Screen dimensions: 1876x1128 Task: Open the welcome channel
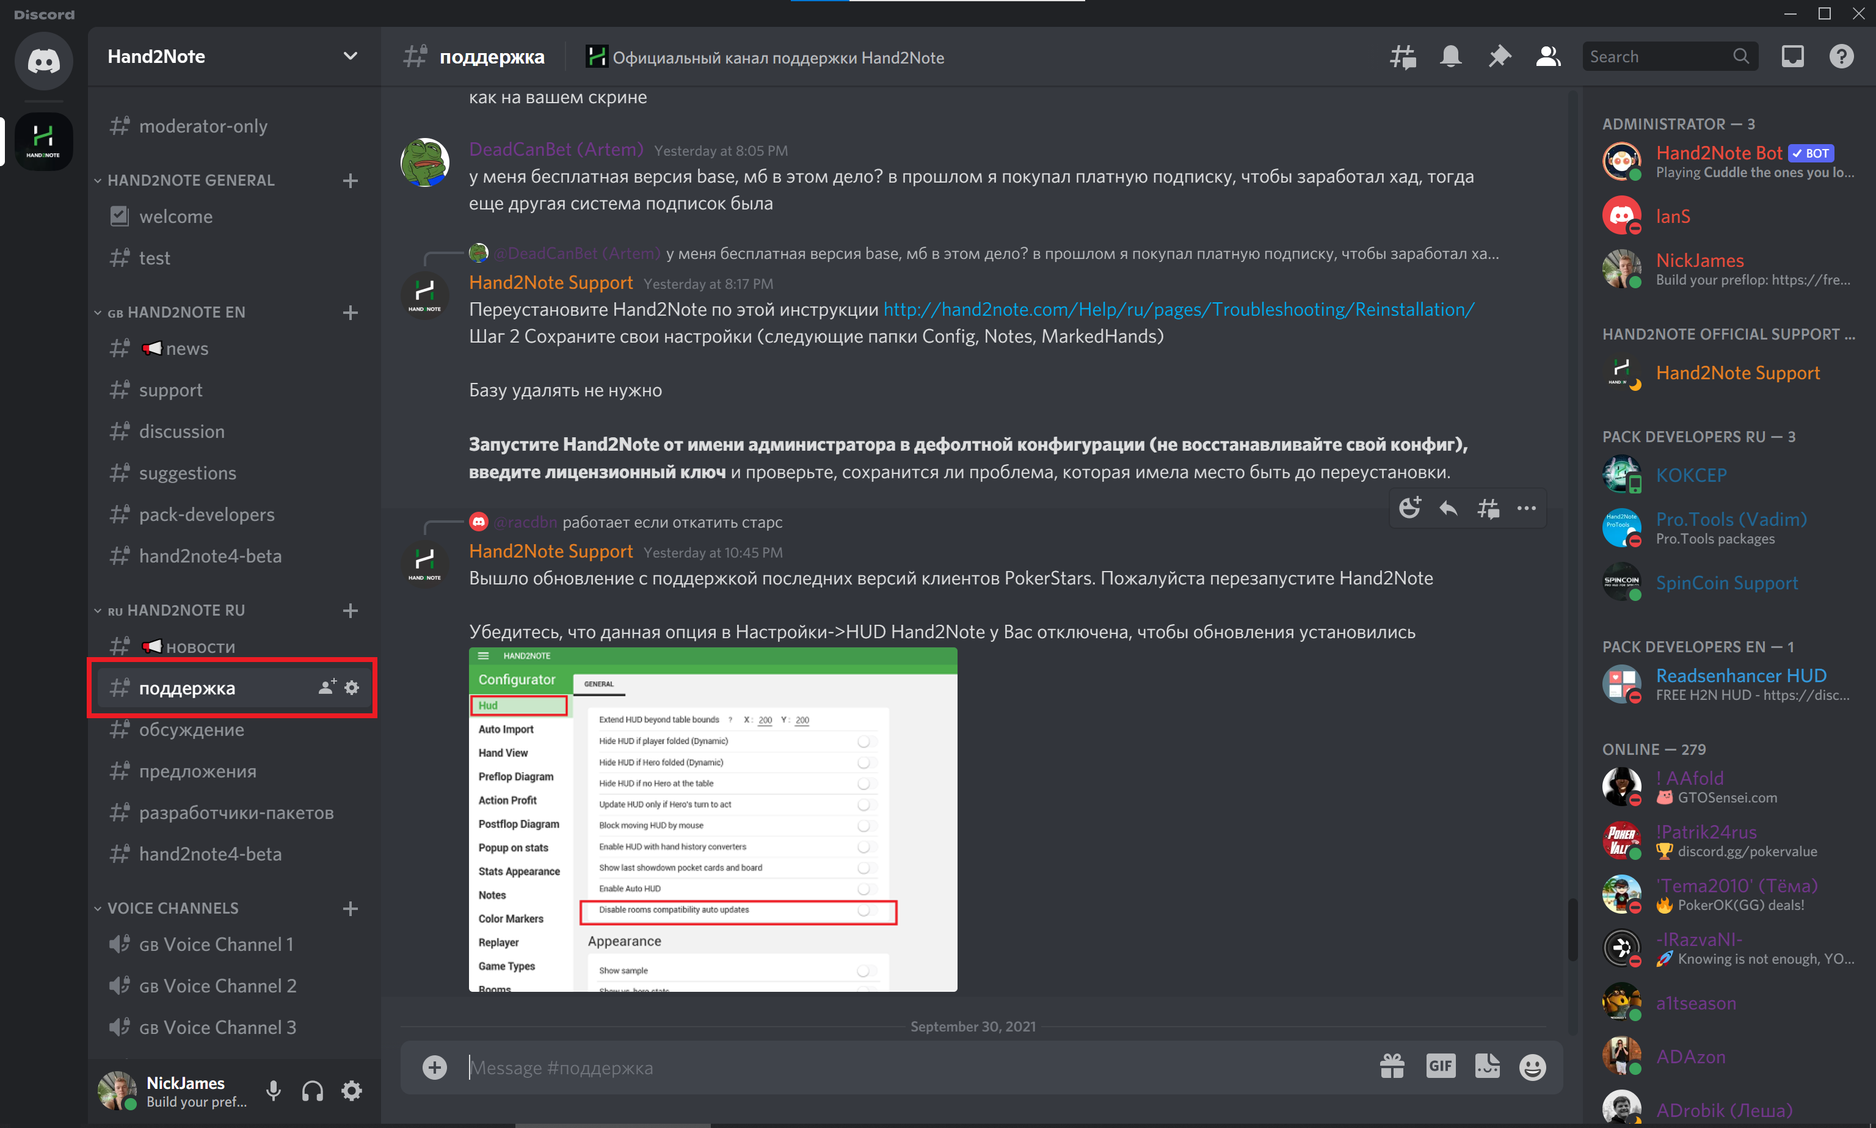[x=234, y=217]
